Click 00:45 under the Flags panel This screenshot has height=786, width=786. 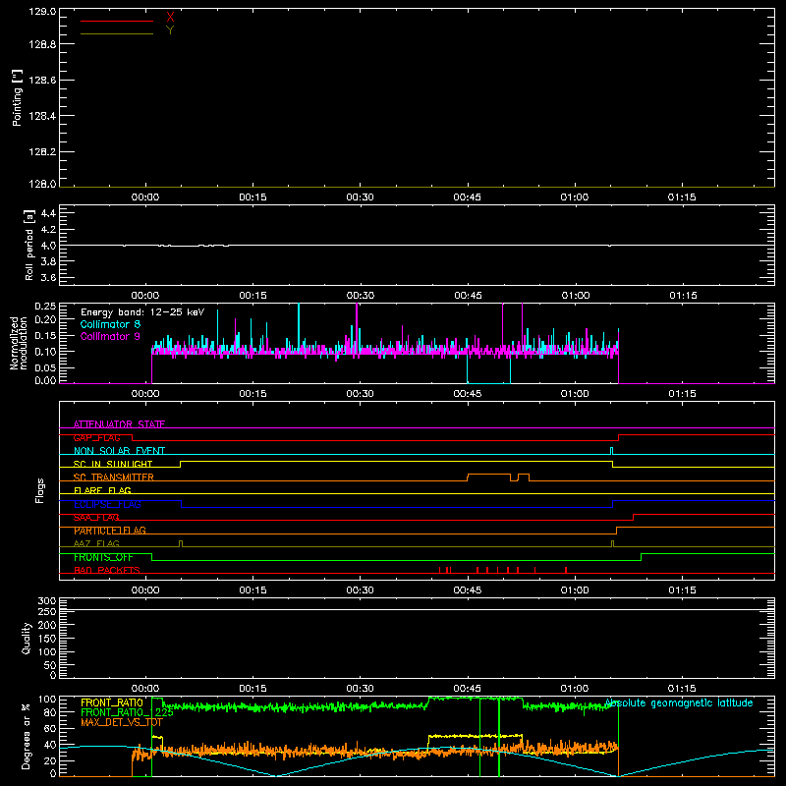pos(468,590)
